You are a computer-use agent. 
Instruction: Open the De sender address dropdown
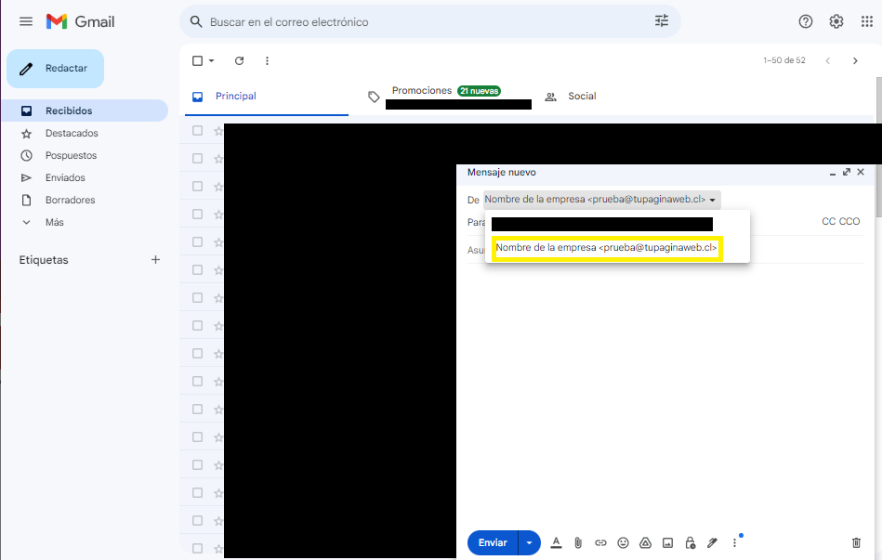point(712,200)
